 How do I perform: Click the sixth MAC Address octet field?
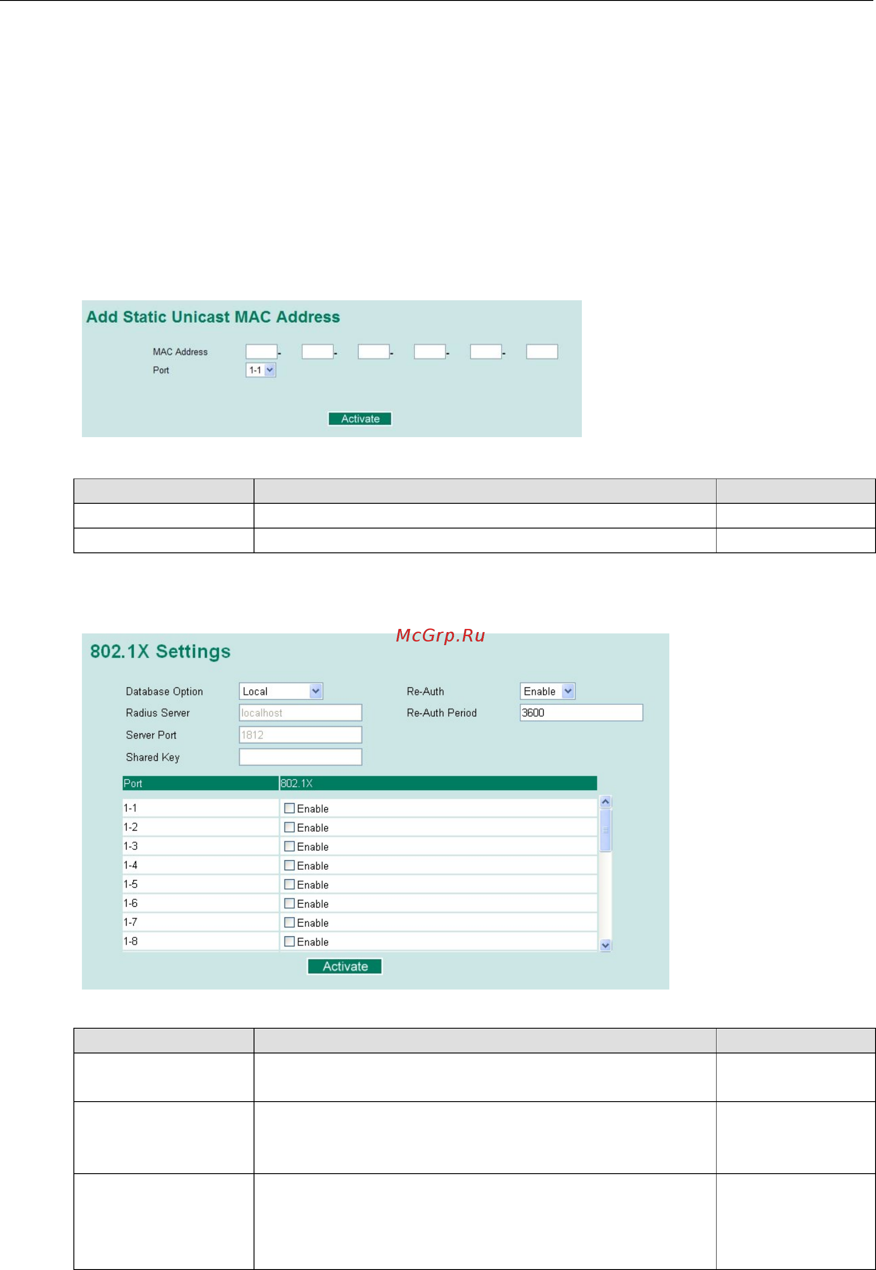542,352
